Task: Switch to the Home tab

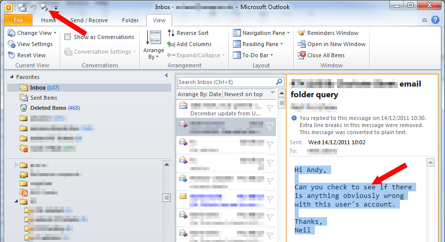Action: pos(49,20)
